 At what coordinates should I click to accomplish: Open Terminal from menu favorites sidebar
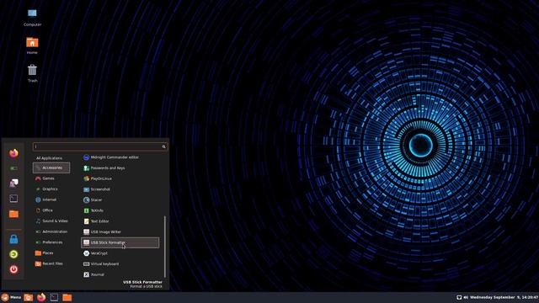click(x=13, y=199)
